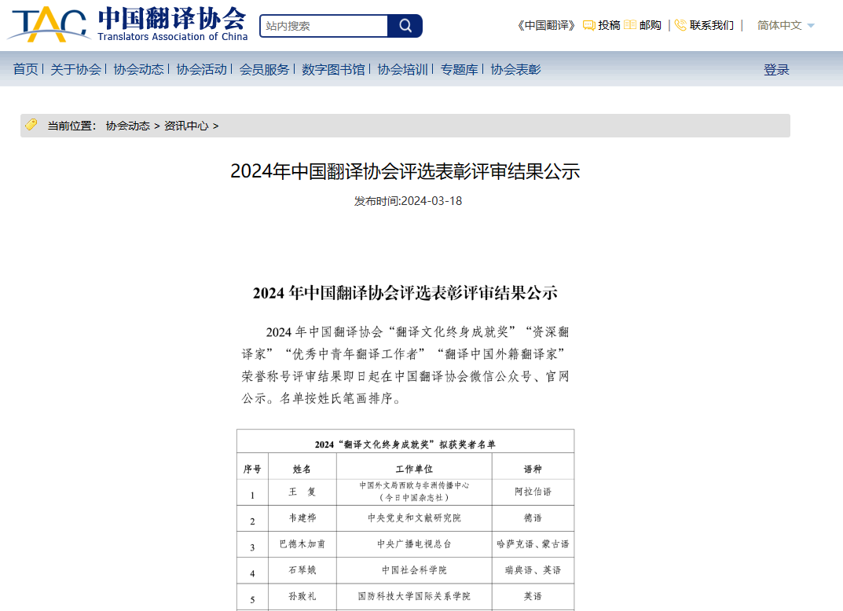Image resolution: width=843 pixels, height=611 pixels.
Task: Click the 德语 language cell
Action: [x=533, y=518]
